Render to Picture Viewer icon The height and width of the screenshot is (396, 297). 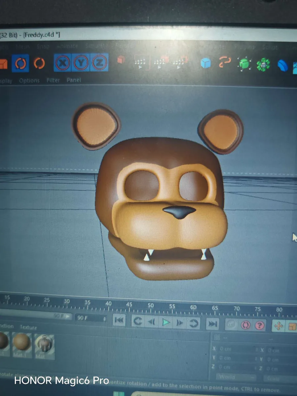coord(160,62)
